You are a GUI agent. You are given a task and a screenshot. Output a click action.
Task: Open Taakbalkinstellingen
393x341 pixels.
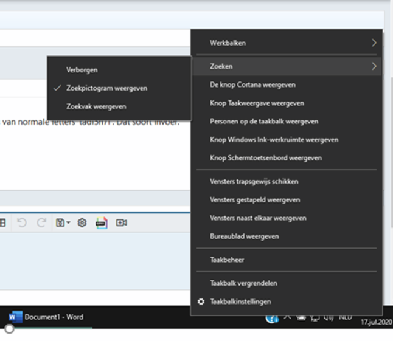[240, 301]
